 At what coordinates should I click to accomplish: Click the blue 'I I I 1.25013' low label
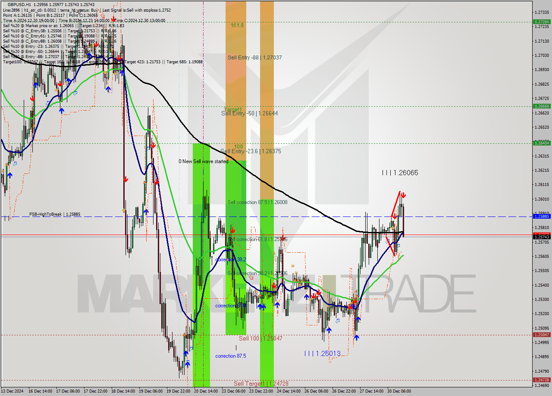pyautogui.click(x=323, y=353)
